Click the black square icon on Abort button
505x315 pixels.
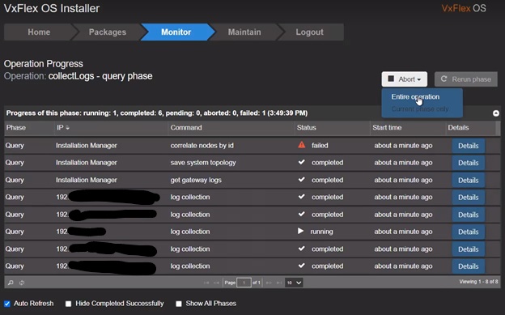point(391,79)
